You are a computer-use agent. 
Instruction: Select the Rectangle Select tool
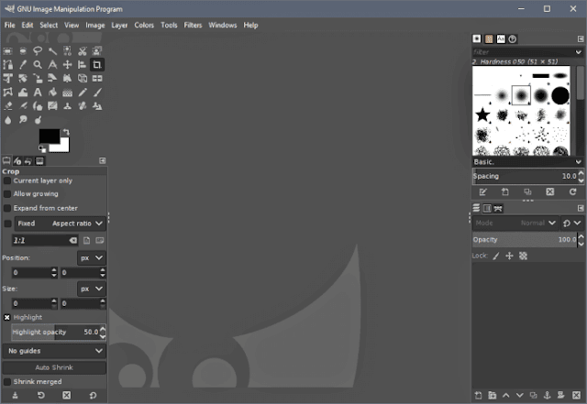(8, 51)
